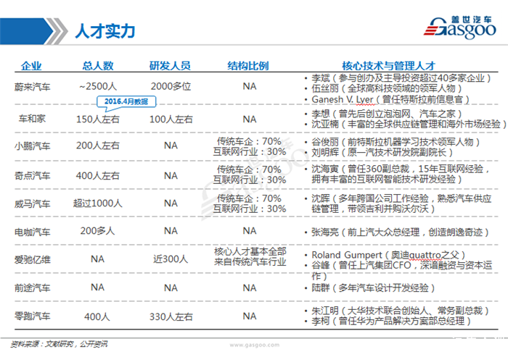Open the www.gasgoo.com footer link
Viewport: 508px width, 349px height.
(x=254, y=345)
